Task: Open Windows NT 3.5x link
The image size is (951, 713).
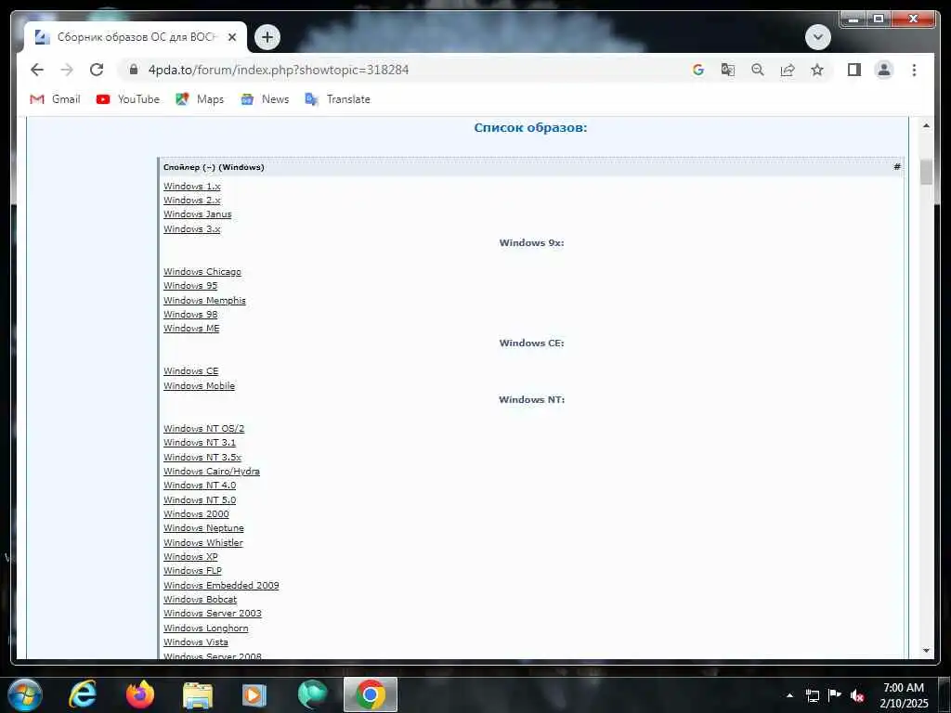Action: [x=202, y=457]
